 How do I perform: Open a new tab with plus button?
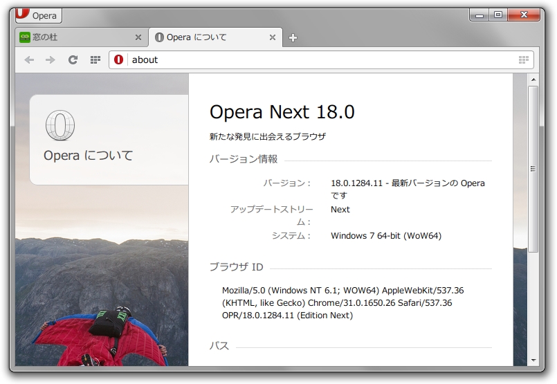(x=293, y=37)
